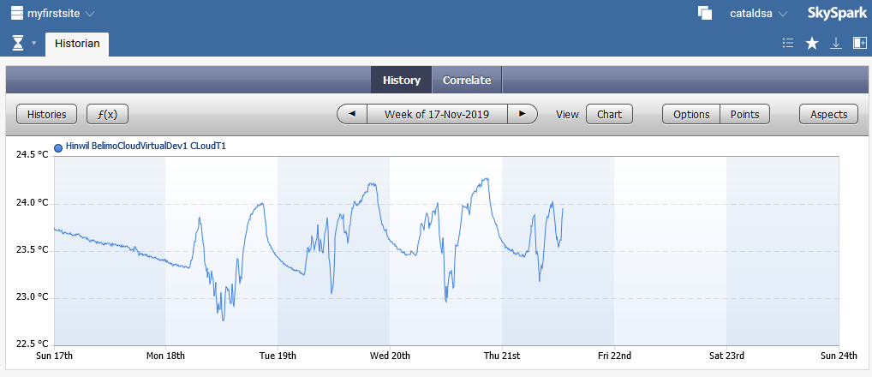The image size is (872, 377).
Task: Click the blue CLoudT1 legend dot
Action: pyautogui.click(x=58, y=147)
